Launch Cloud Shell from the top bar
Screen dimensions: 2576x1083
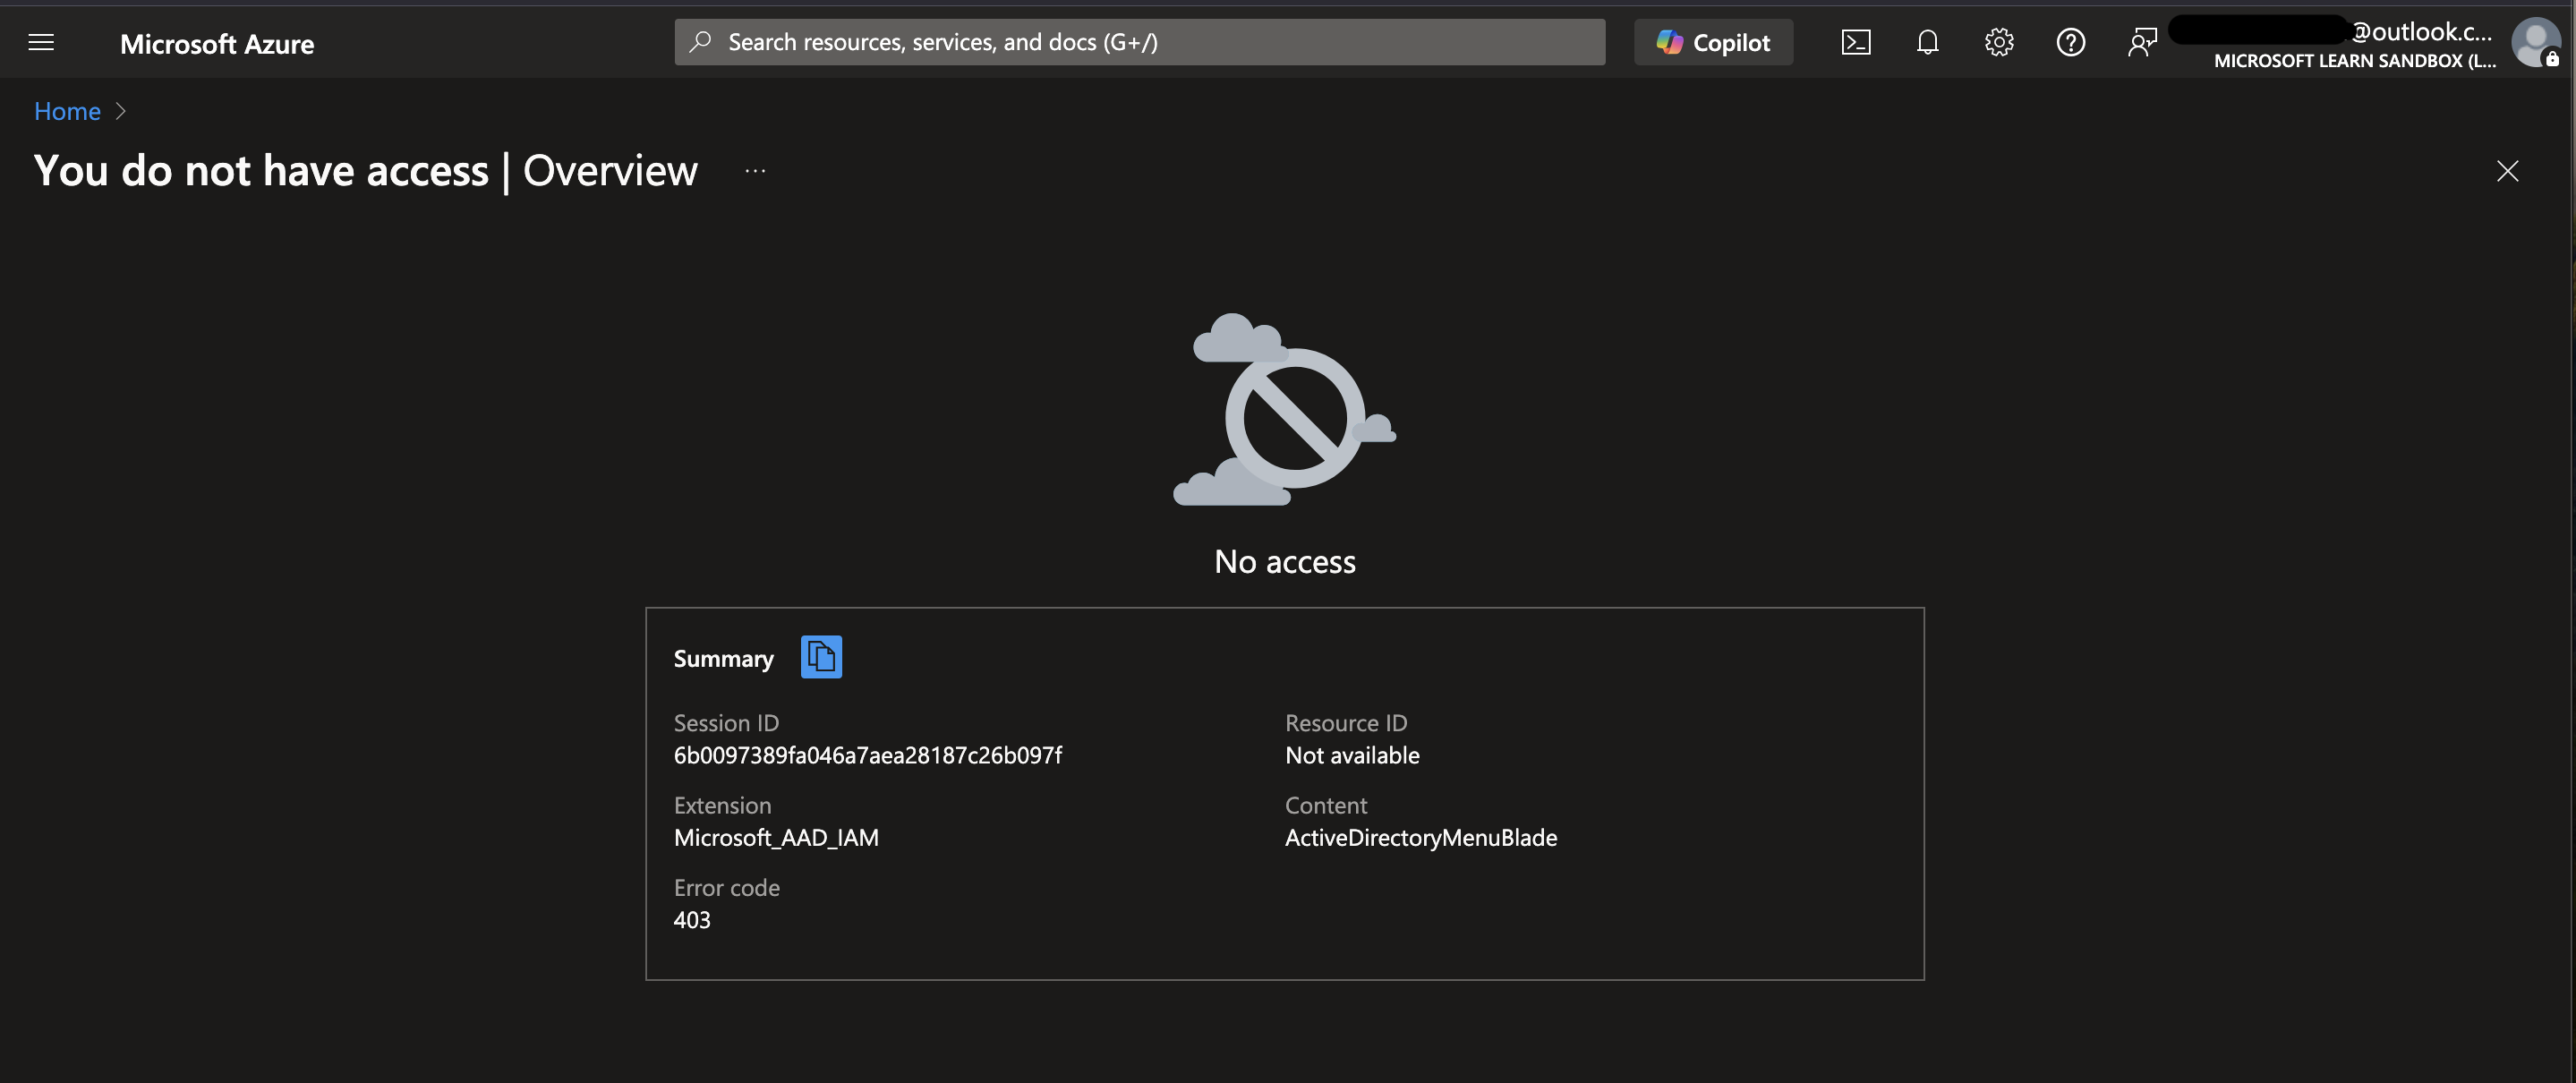point(1855,42)
